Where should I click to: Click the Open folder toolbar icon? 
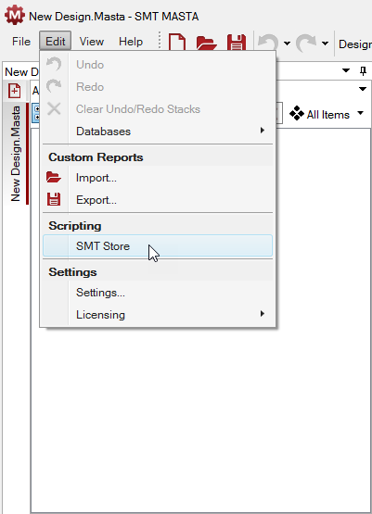pos(206,43)
